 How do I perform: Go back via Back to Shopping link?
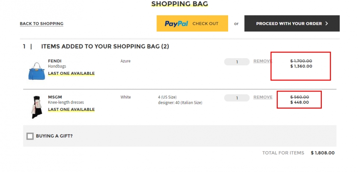[42, 24]
